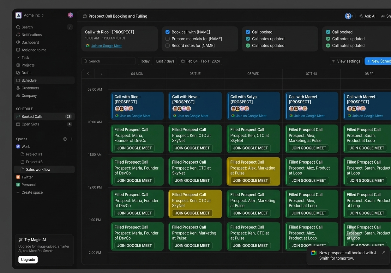This screenshot has width=391, height=273.
Task: Toggle Book call with [NAME] checkbox
Action: pyautogui.click(x=168, y=32)
